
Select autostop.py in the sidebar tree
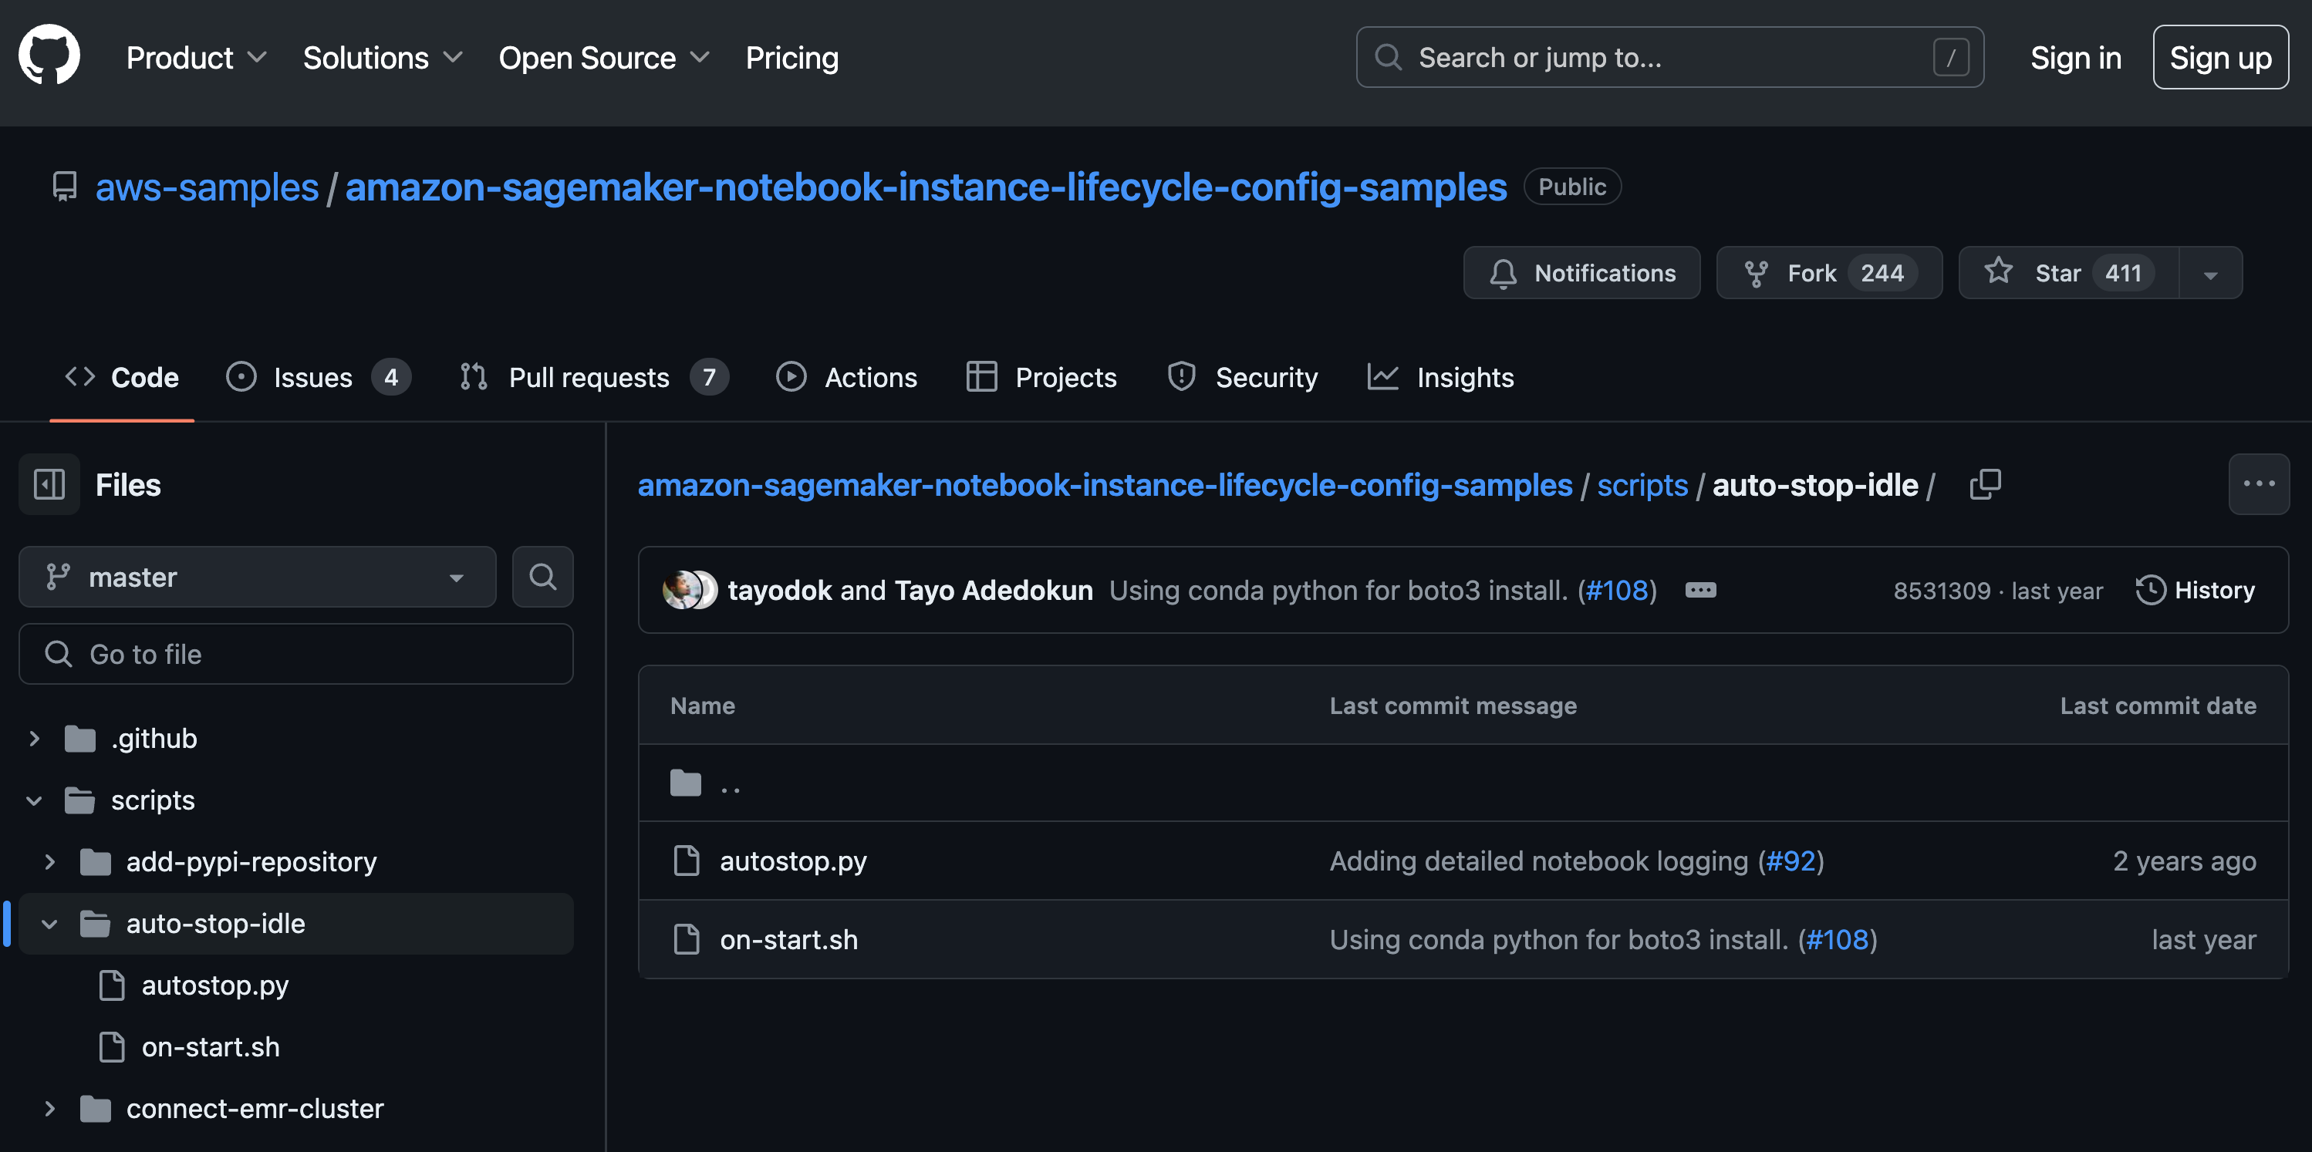(x=215, y=985)
